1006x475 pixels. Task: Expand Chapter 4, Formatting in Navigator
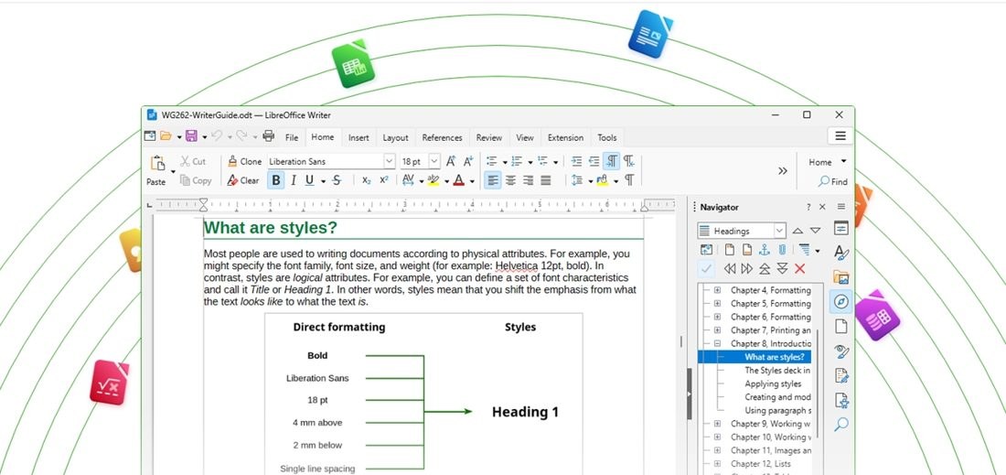pos(717,290)
